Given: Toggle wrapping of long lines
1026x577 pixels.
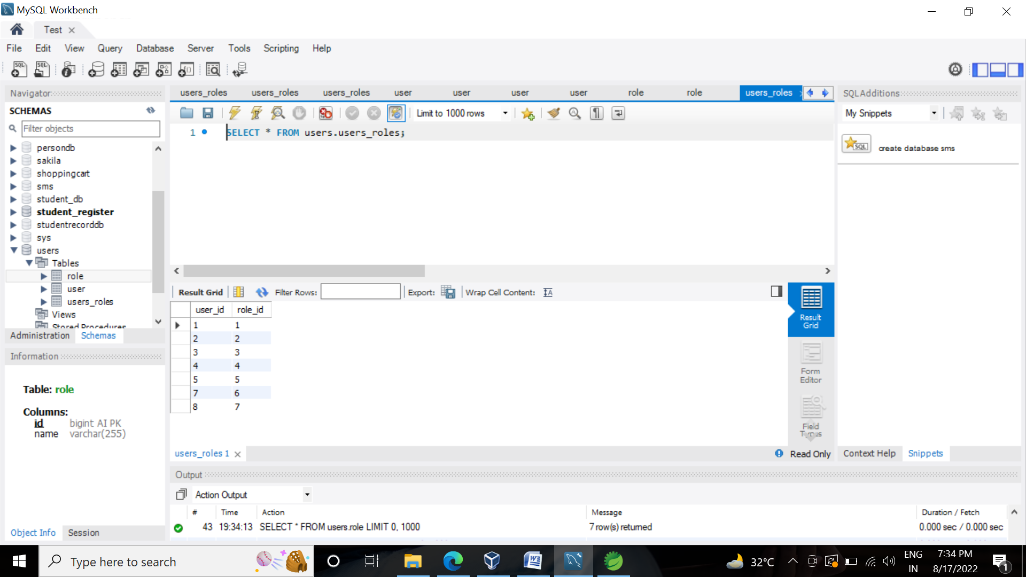Looking at the screenshot, I should pyautogui.click(x=618, y=113).
